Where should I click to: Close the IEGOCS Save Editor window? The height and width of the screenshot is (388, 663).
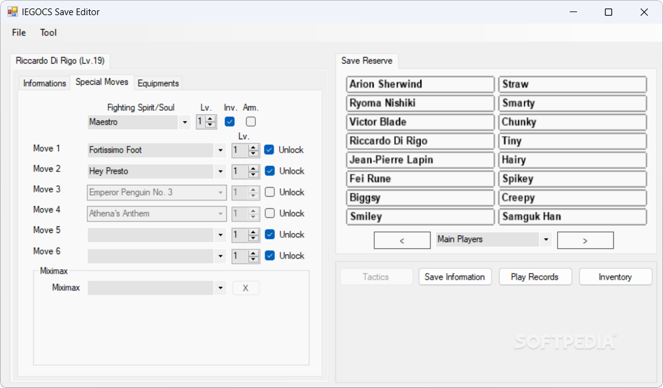pos(644,12)
